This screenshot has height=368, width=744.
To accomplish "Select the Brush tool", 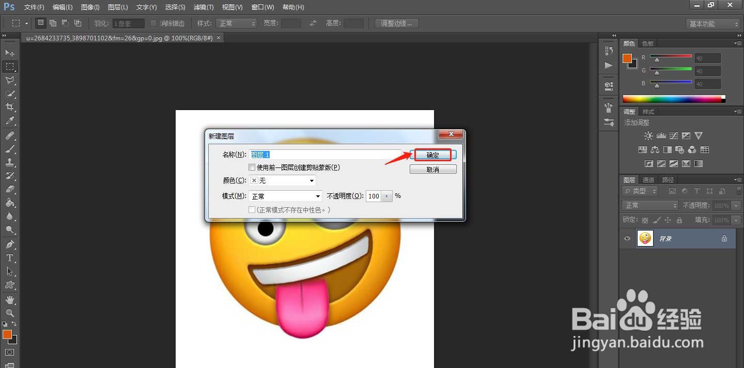I will click(x=10, y=149).
